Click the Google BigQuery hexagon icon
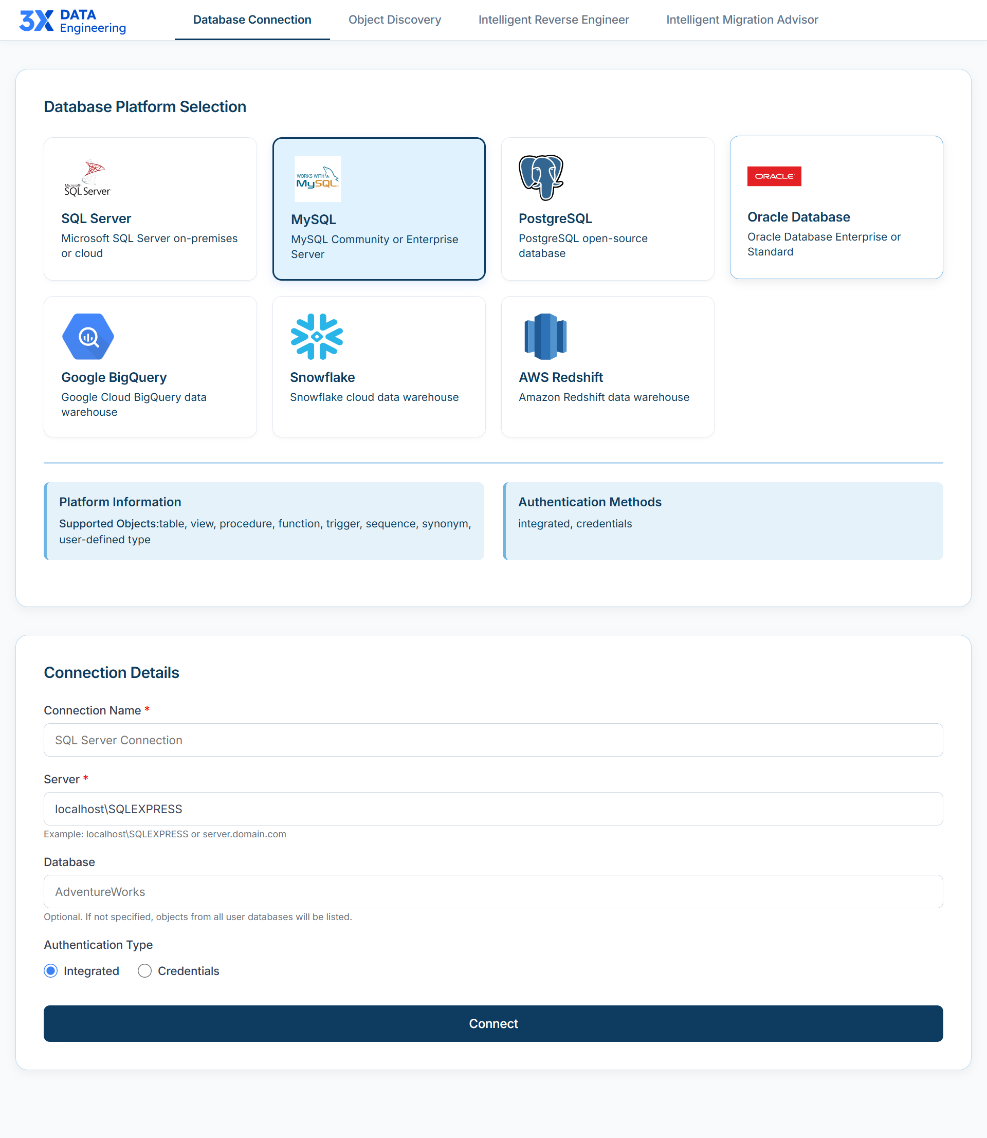The image size is (987, 1138). click(x=88, y=337)
